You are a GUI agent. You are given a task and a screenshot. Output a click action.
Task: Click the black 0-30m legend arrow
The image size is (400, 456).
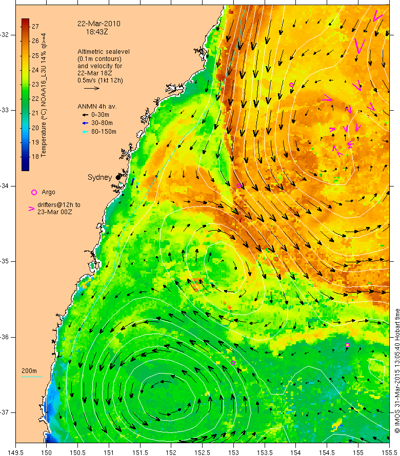(85, 115)
